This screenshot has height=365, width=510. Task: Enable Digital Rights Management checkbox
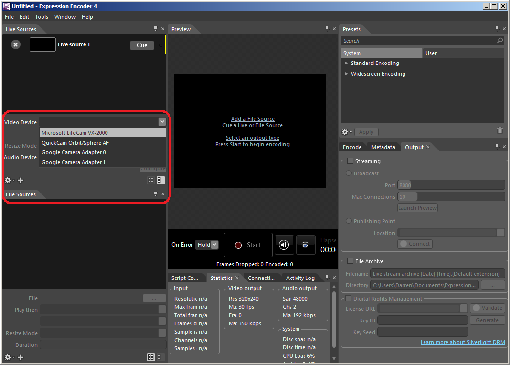click(348, 299)
